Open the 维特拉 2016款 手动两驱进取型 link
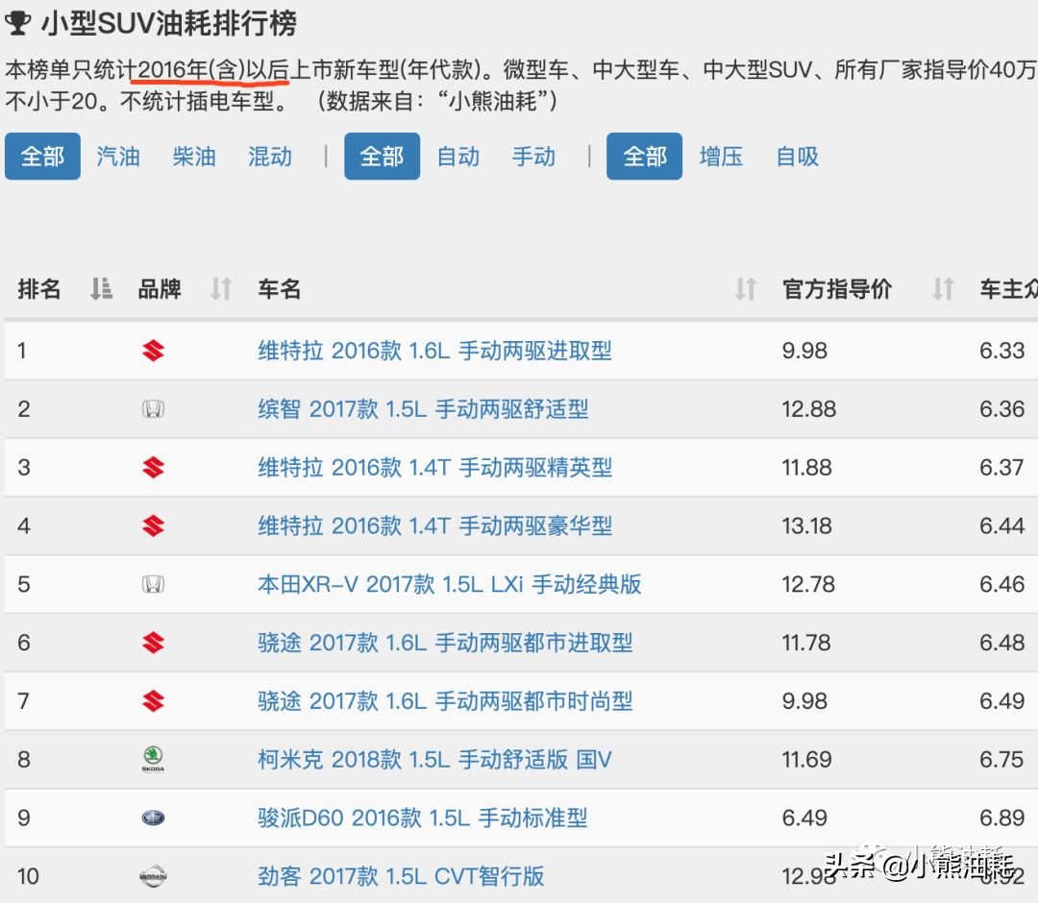 point(434,350)
